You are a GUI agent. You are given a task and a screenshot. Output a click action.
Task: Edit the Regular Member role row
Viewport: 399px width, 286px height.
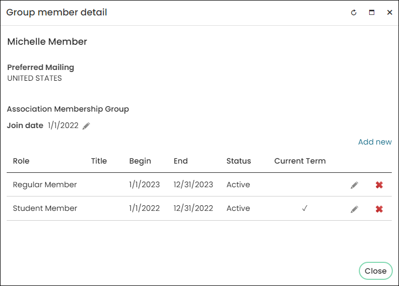(354, 185)
